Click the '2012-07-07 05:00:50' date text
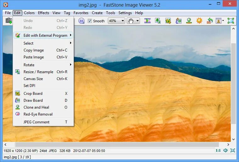Viewport: 239px width, 162px height. coord(89,151)
